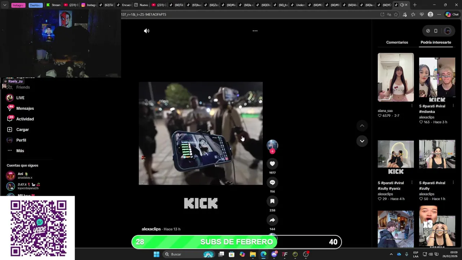This screenshot has height=260, width=462.
Task: Open the alana_saa video thumbnail
Action: click(396, 77)
